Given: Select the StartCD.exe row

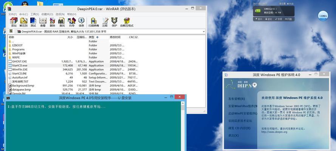Looking at the screenshot, I should pos(73,65).
